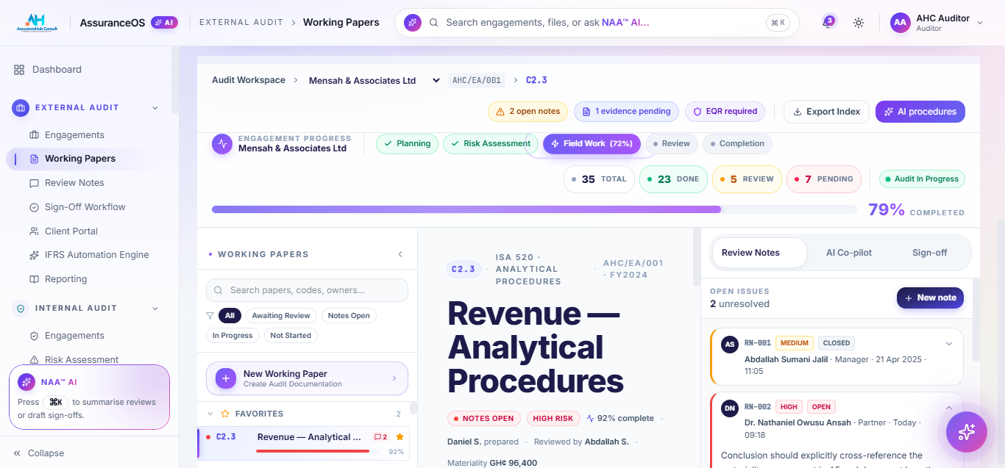Click the Audit In Progress status
This screenshot has height=468, width=1005.
[922, 179]
